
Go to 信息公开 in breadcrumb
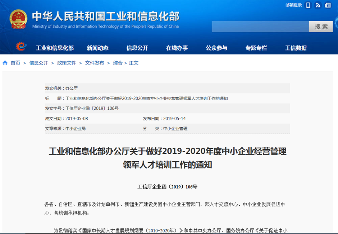point(39,63)
